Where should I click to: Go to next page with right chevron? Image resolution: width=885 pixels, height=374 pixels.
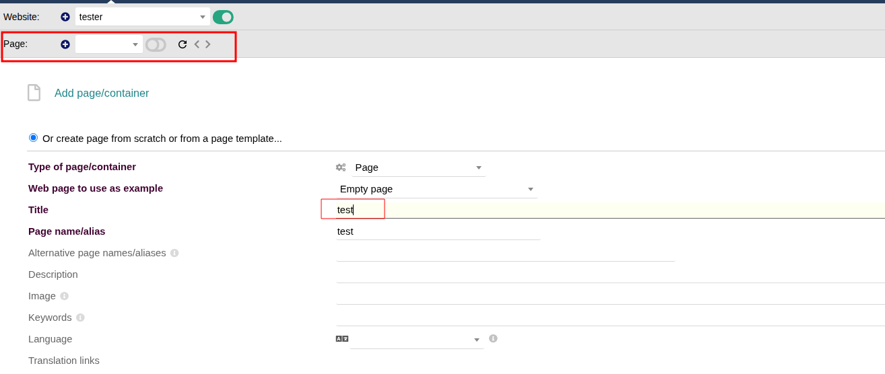coord(208,44)
